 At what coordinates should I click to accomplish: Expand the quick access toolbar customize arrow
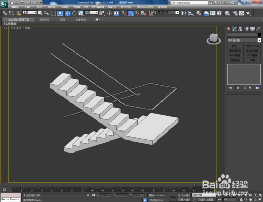pos(41,3)
